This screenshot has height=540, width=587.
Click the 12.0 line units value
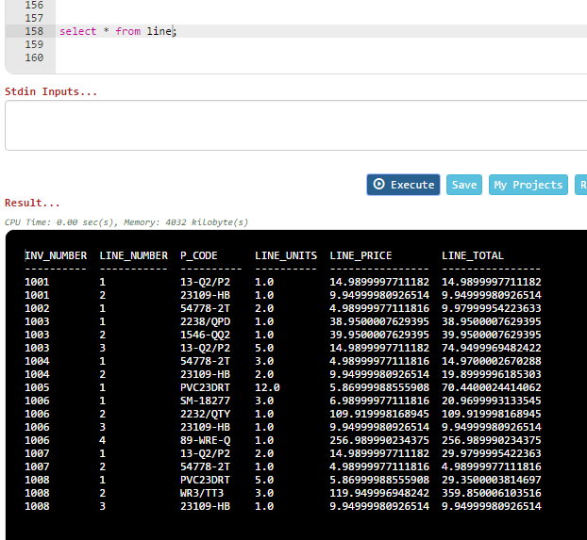[x=267, y=387]
